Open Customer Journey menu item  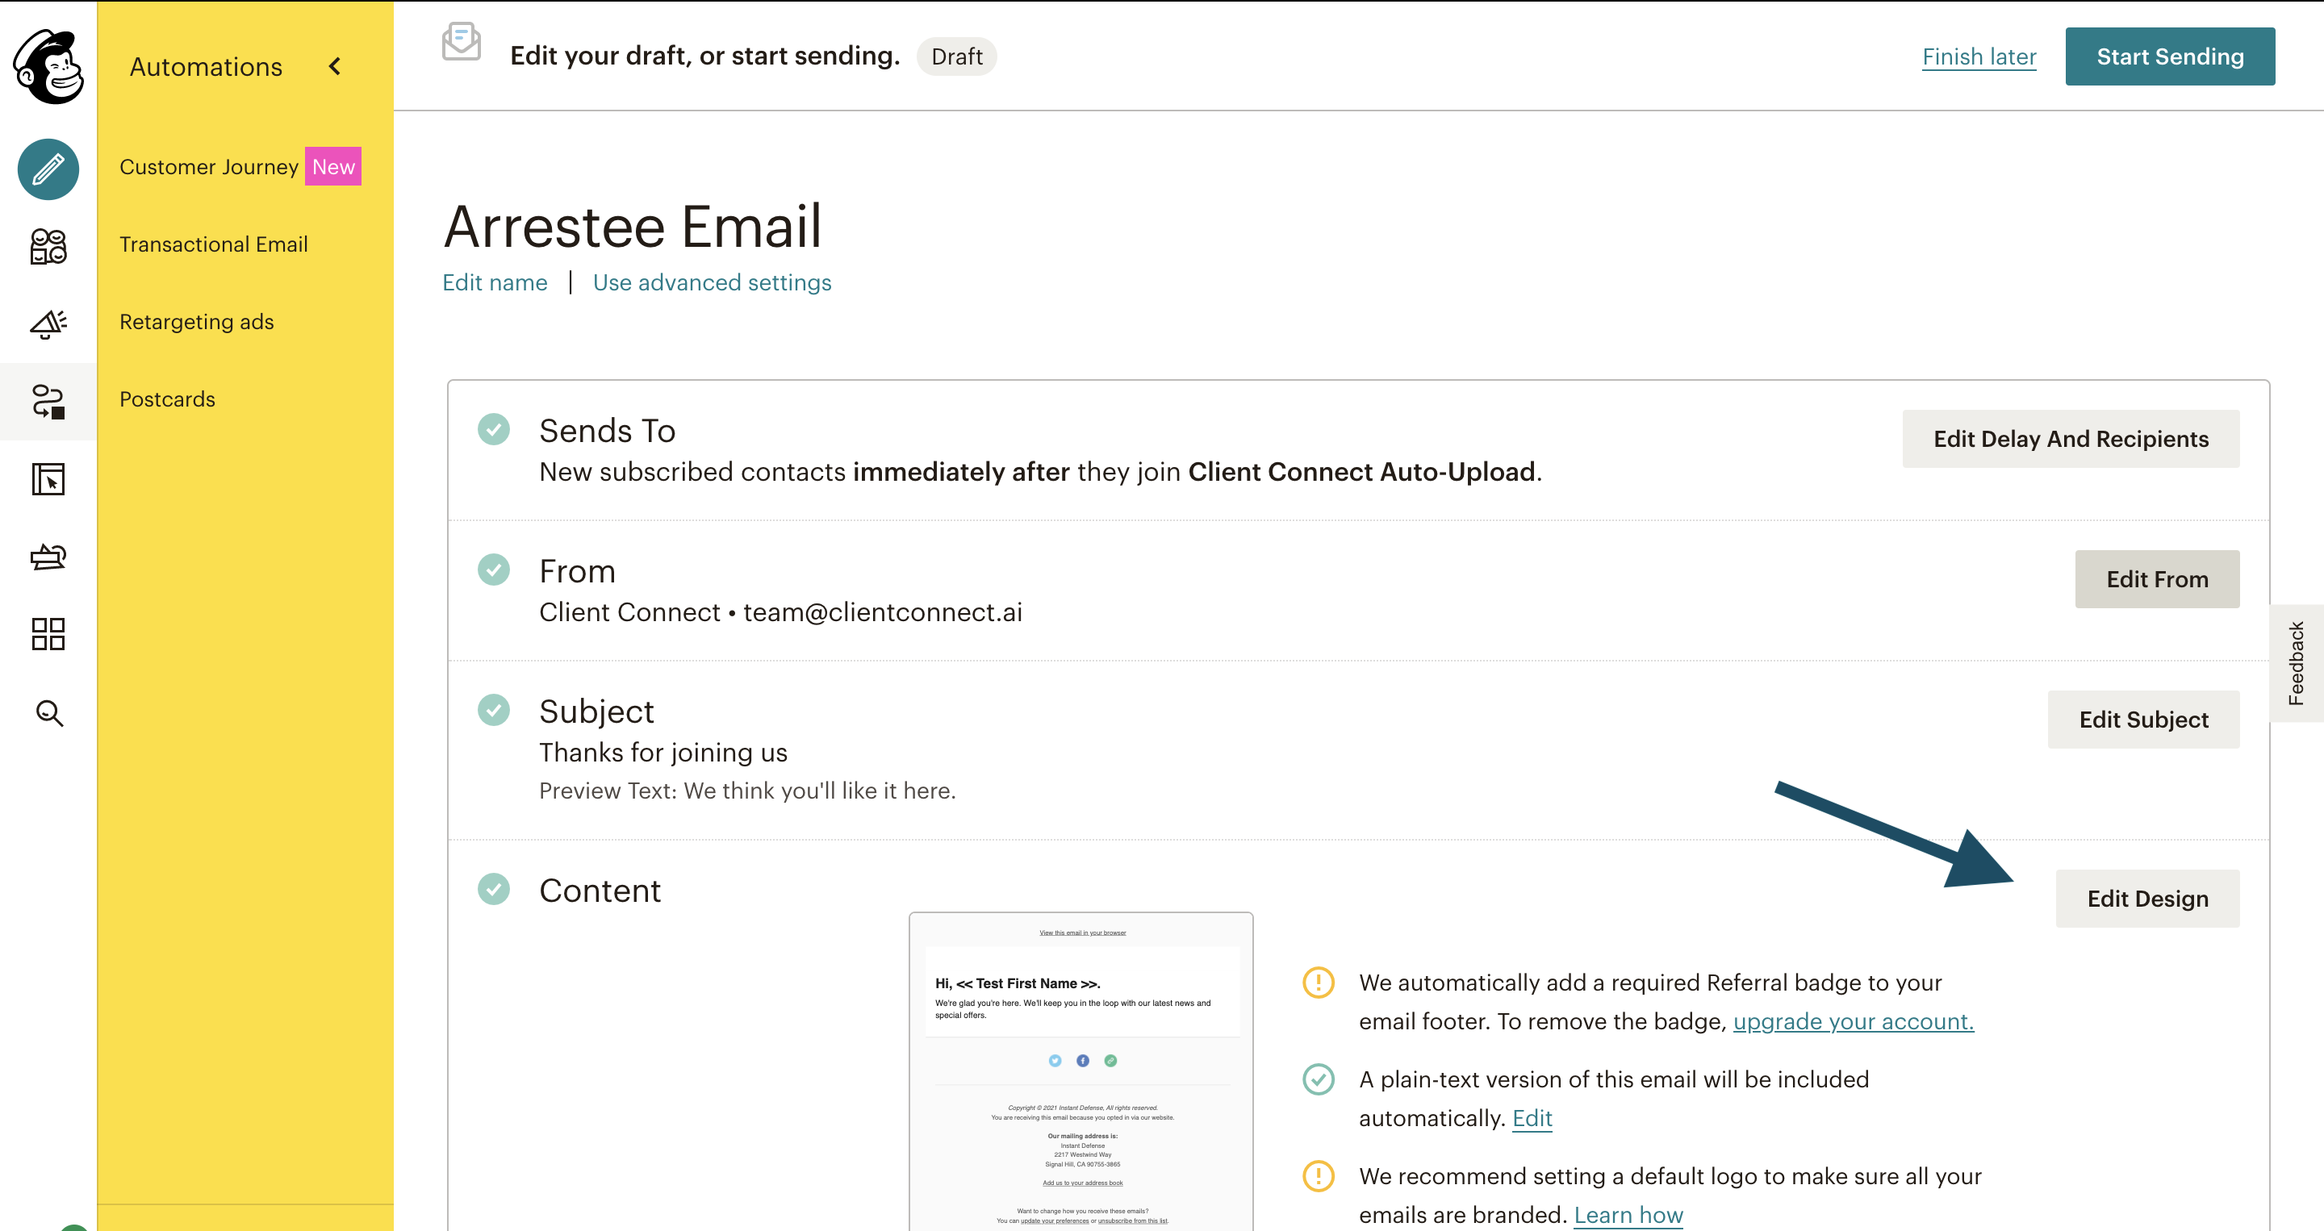click(x=209, y=167)
